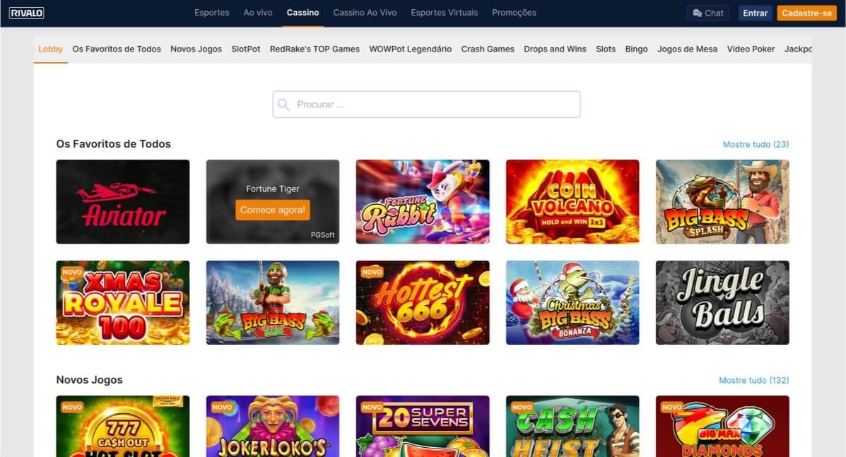Open Xmas Royale 100 game
Viewport: 846px width, 457px height.
pyautogui.click(x=123, y=302)
